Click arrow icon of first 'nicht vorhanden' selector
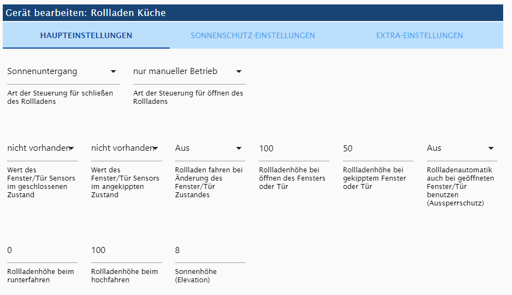The height and width of the screenshot is (295, 512). [71, 148]
